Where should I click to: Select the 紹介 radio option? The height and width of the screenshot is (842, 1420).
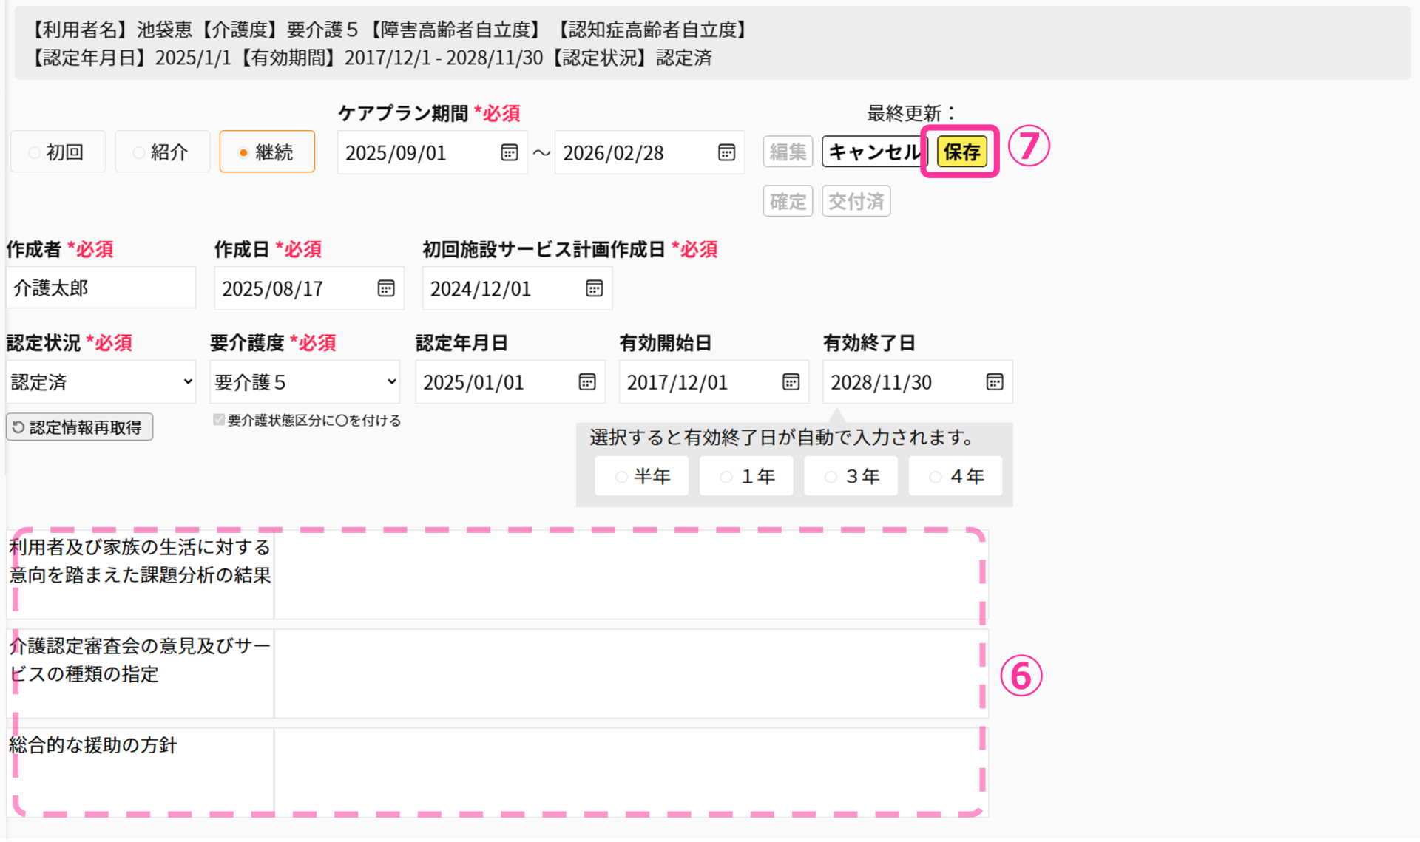(162, 152)
